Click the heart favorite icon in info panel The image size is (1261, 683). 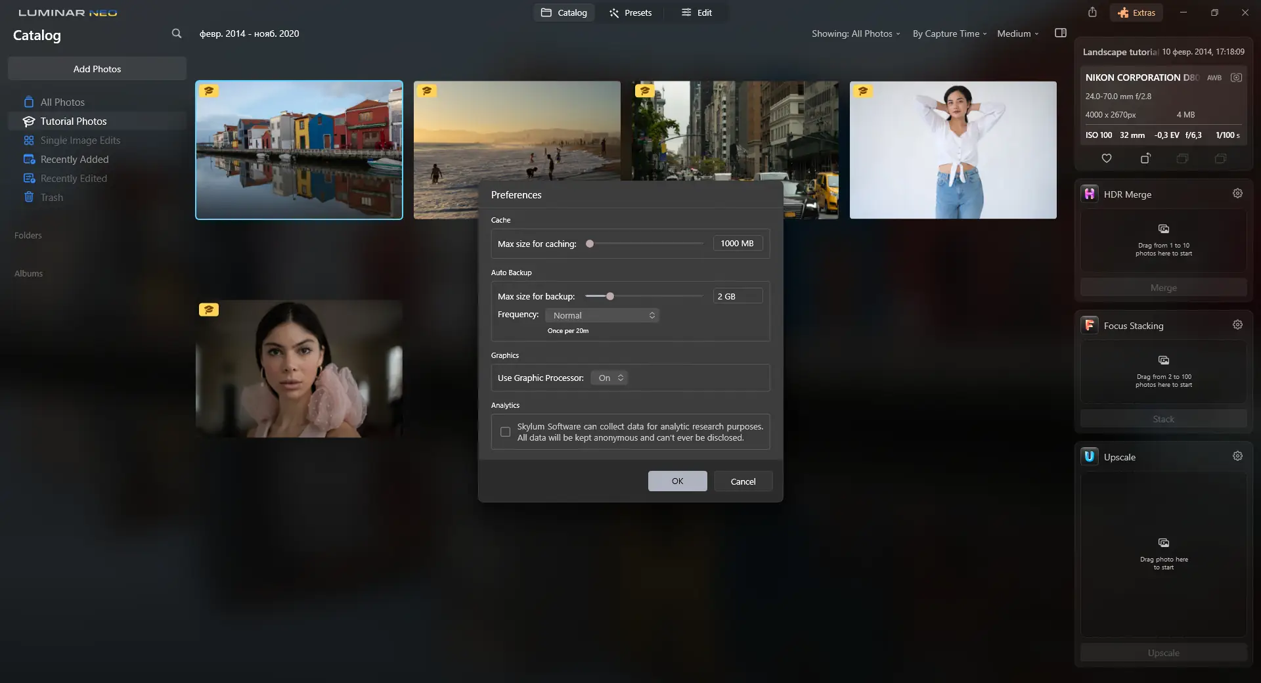click(x=1107, y=158)
